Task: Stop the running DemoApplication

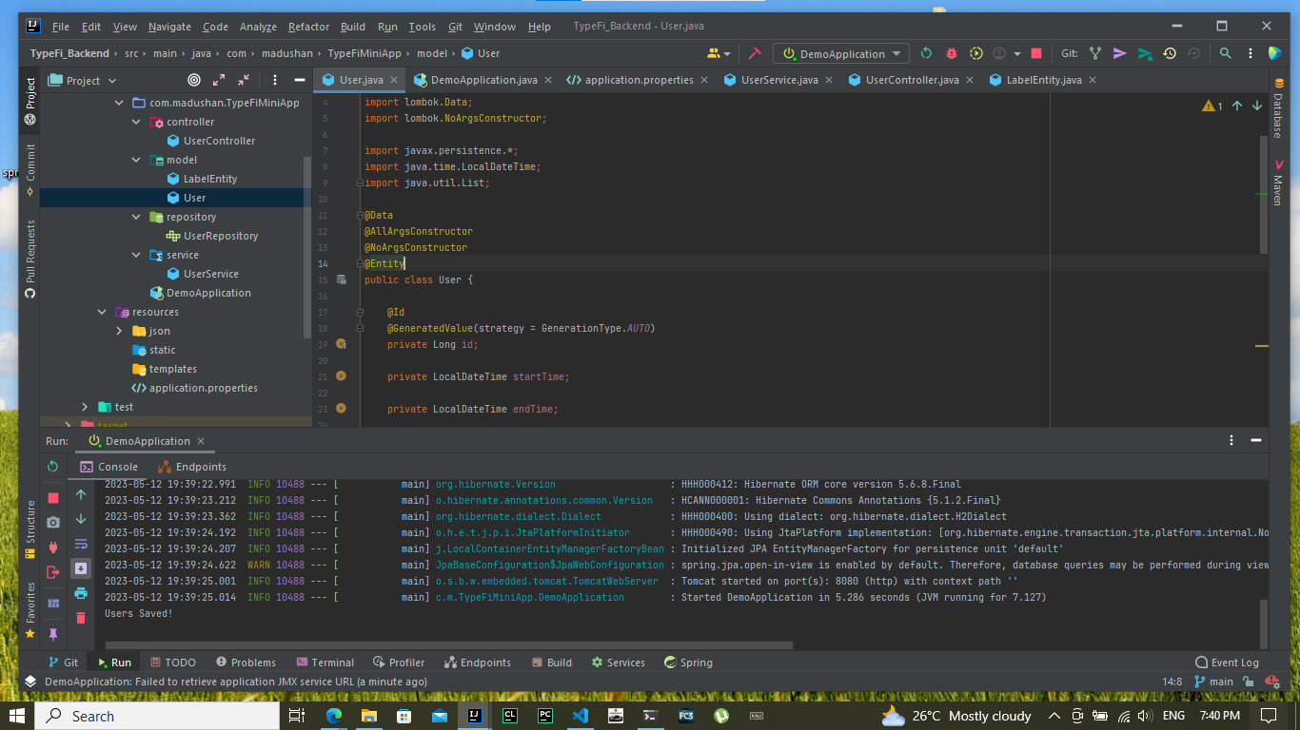Action: pos(1036,53)
